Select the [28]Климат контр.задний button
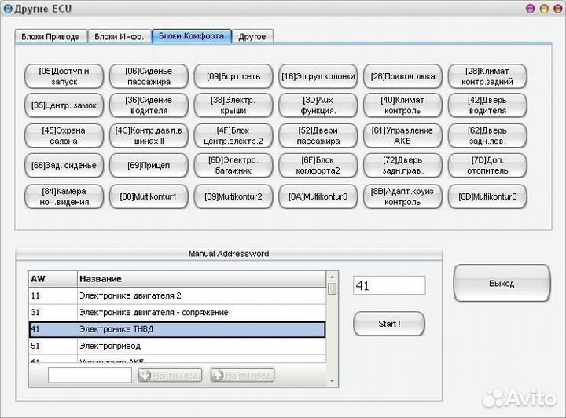The width and height of the screenshot is (566, 418). tap(487, 76)
